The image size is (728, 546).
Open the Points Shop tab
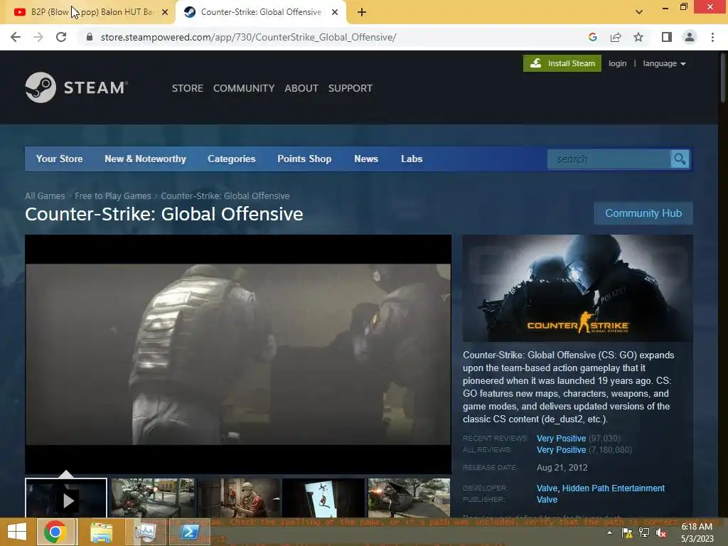[304, 159]
